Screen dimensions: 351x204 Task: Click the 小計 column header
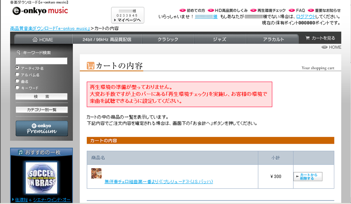point(276,158)
